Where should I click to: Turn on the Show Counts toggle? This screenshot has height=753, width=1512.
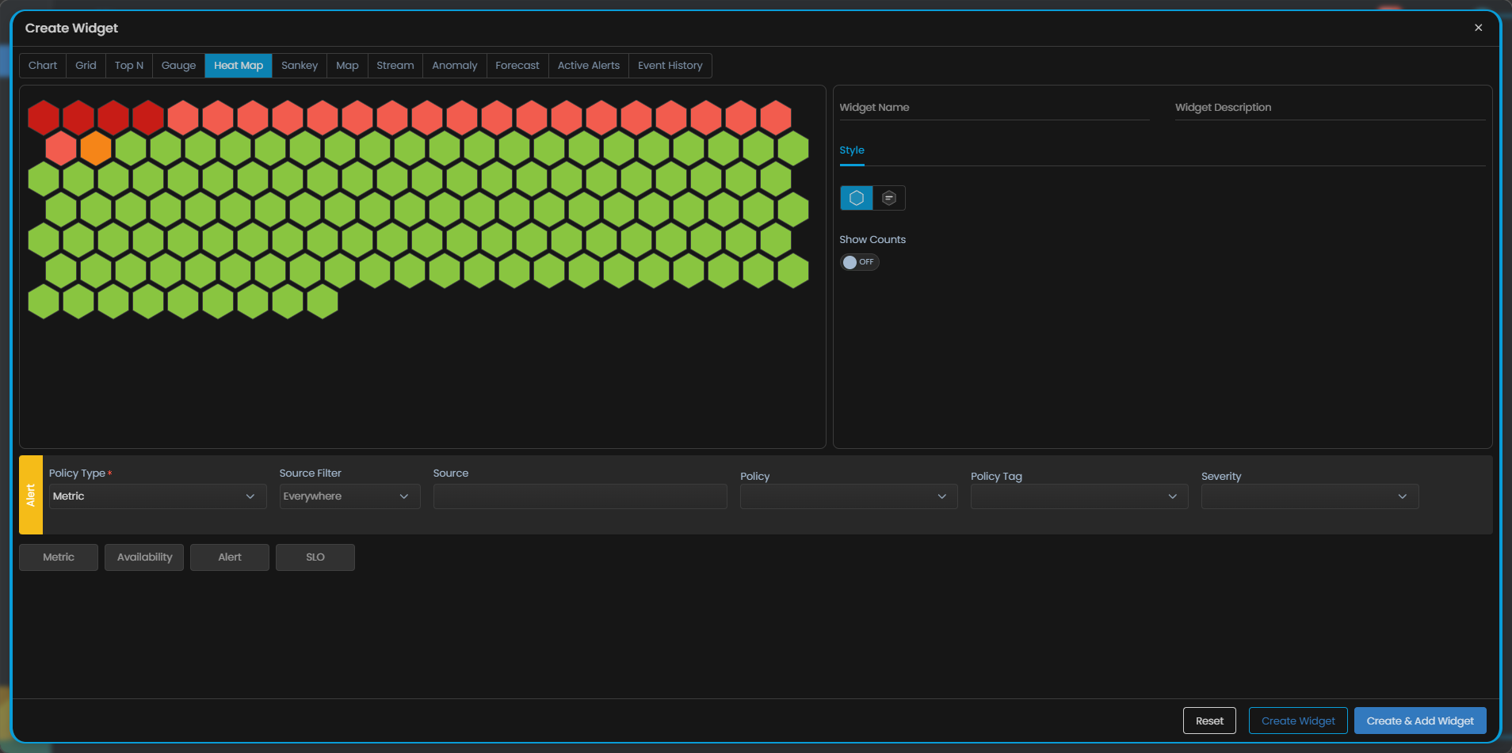pyautogui.click(x=859, y=262)
